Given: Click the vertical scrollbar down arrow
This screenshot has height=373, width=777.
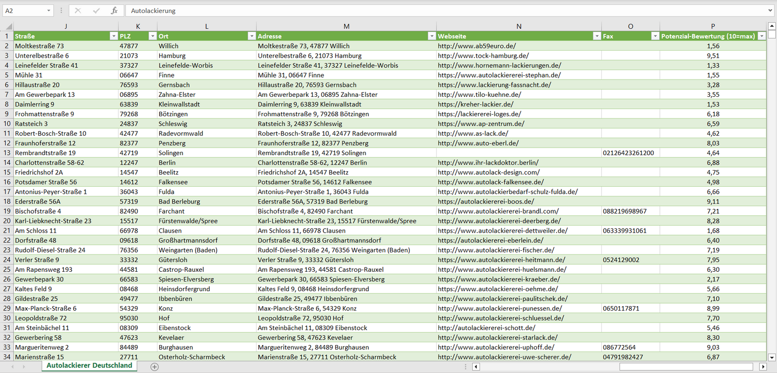Looking at the screenshot, I should [772, 357].
